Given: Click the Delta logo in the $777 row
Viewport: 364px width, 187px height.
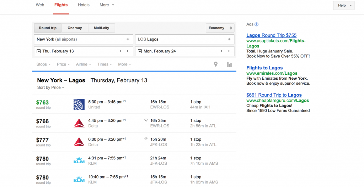Looking at the screenshot, I should click(79, 142).
